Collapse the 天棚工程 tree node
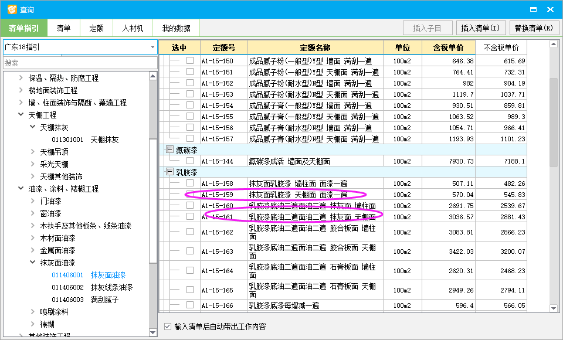 (x=21, y=114)
